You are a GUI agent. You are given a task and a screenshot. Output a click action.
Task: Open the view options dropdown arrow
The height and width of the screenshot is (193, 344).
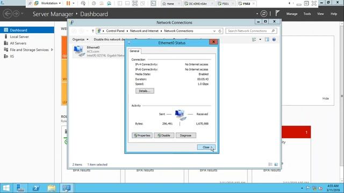(x=260, y=39)
